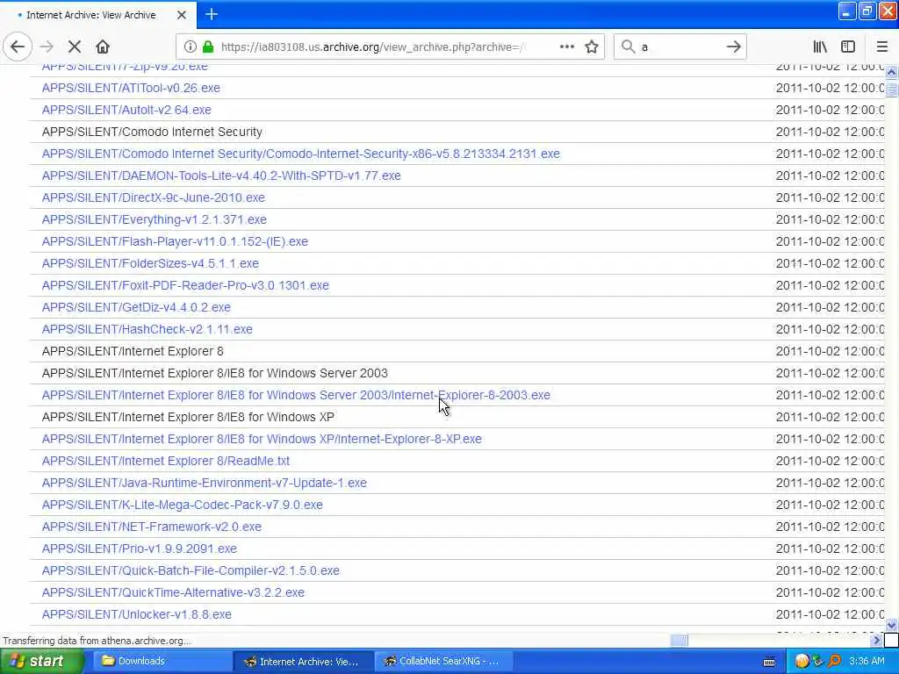The height and width of the screenshot is (674, 899).
Task: Open QuickTime-Alternative-v3.2.2.exe link
Action: pos(173,592)
